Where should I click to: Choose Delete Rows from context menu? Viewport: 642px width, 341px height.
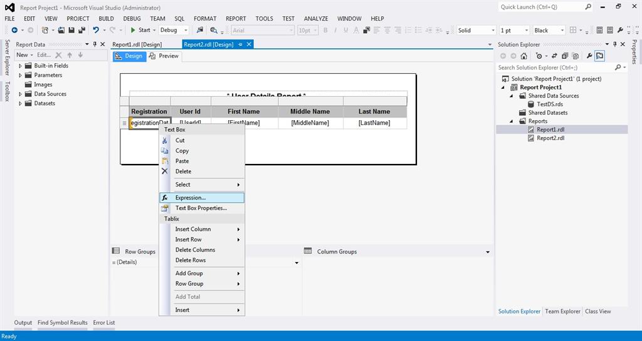tap(202, 260)
